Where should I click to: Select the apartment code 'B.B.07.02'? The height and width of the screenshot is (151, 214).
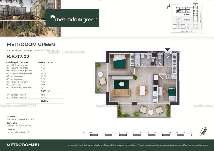pos(18,57)
